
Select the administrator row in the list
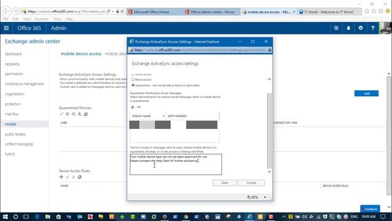pyautogui.click(x=174, y=125)
